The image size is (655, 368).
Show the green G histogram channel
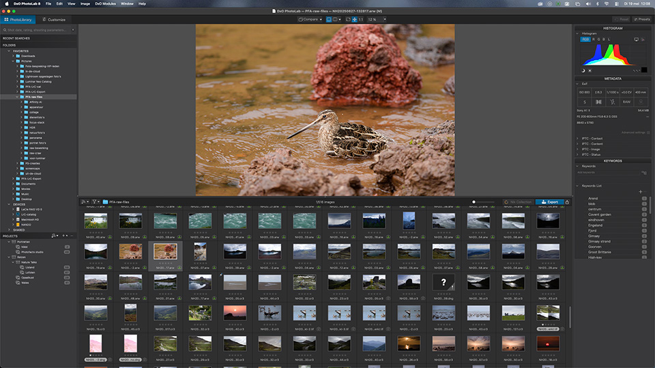tap(598, 40)
